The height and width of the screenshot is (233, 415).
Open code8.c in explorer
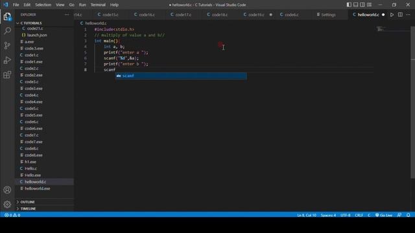click(x=32, y=148)
